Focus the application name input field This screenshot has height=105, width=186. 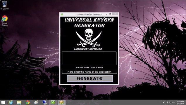tap(89, 72)
